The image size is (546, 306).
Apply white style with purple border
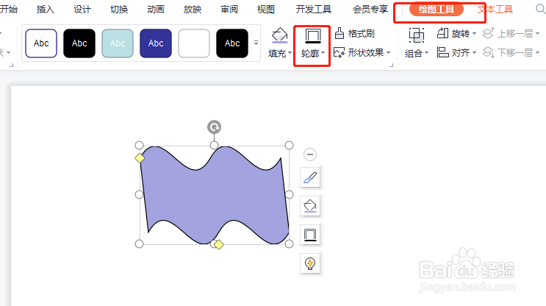41,43
